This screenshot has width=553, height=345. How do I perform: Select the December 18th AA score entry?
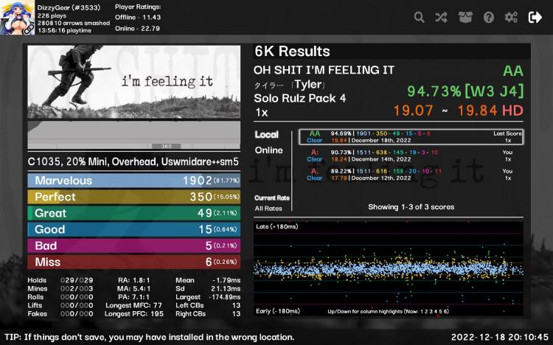click(x=411, y=137)
